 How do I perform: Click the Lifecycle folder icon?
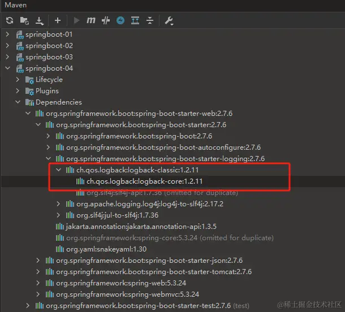[x=29, y=80]
